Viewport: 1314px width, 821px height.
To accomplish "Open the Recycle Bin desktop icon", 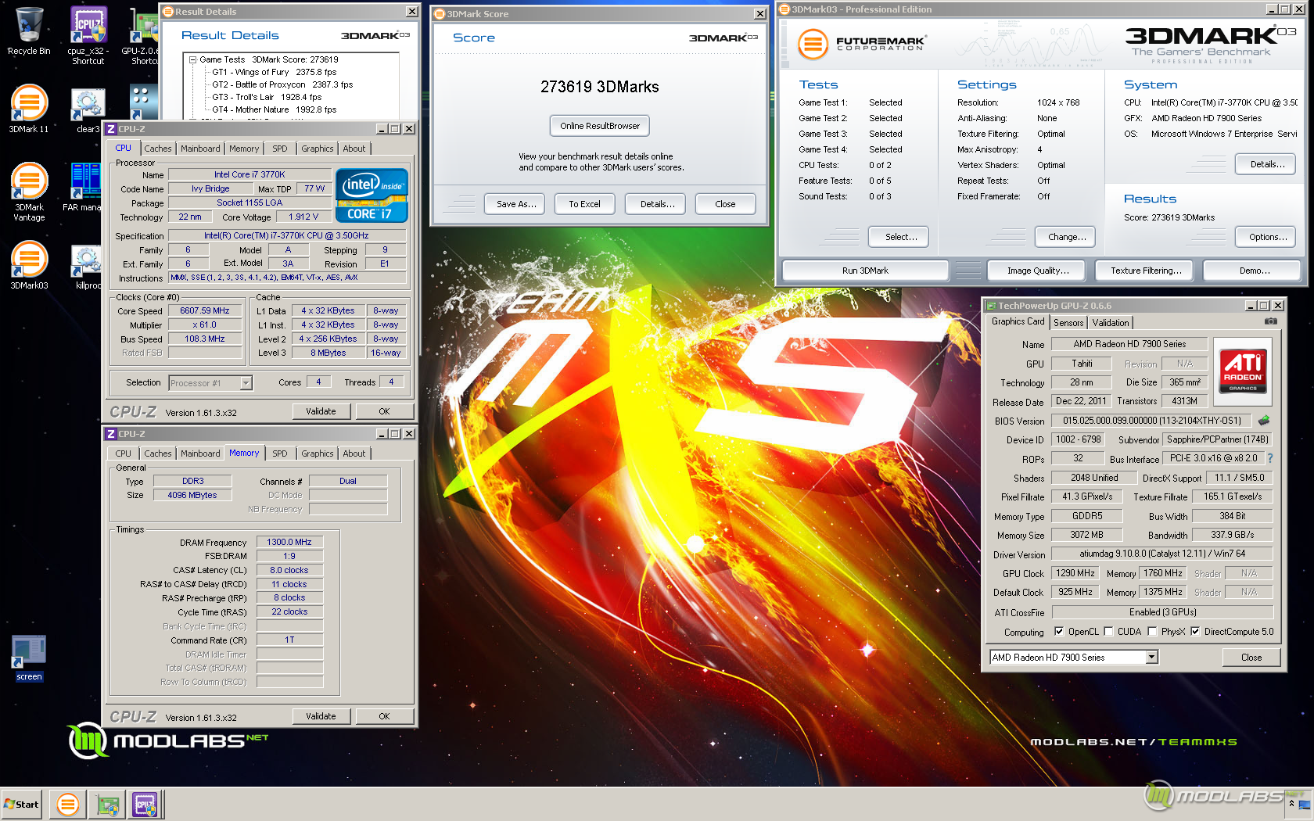I will [x=29, y=31].
